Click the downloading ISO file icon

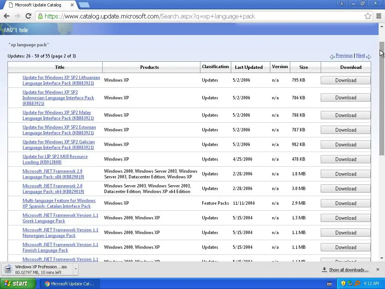pos(8,269)
